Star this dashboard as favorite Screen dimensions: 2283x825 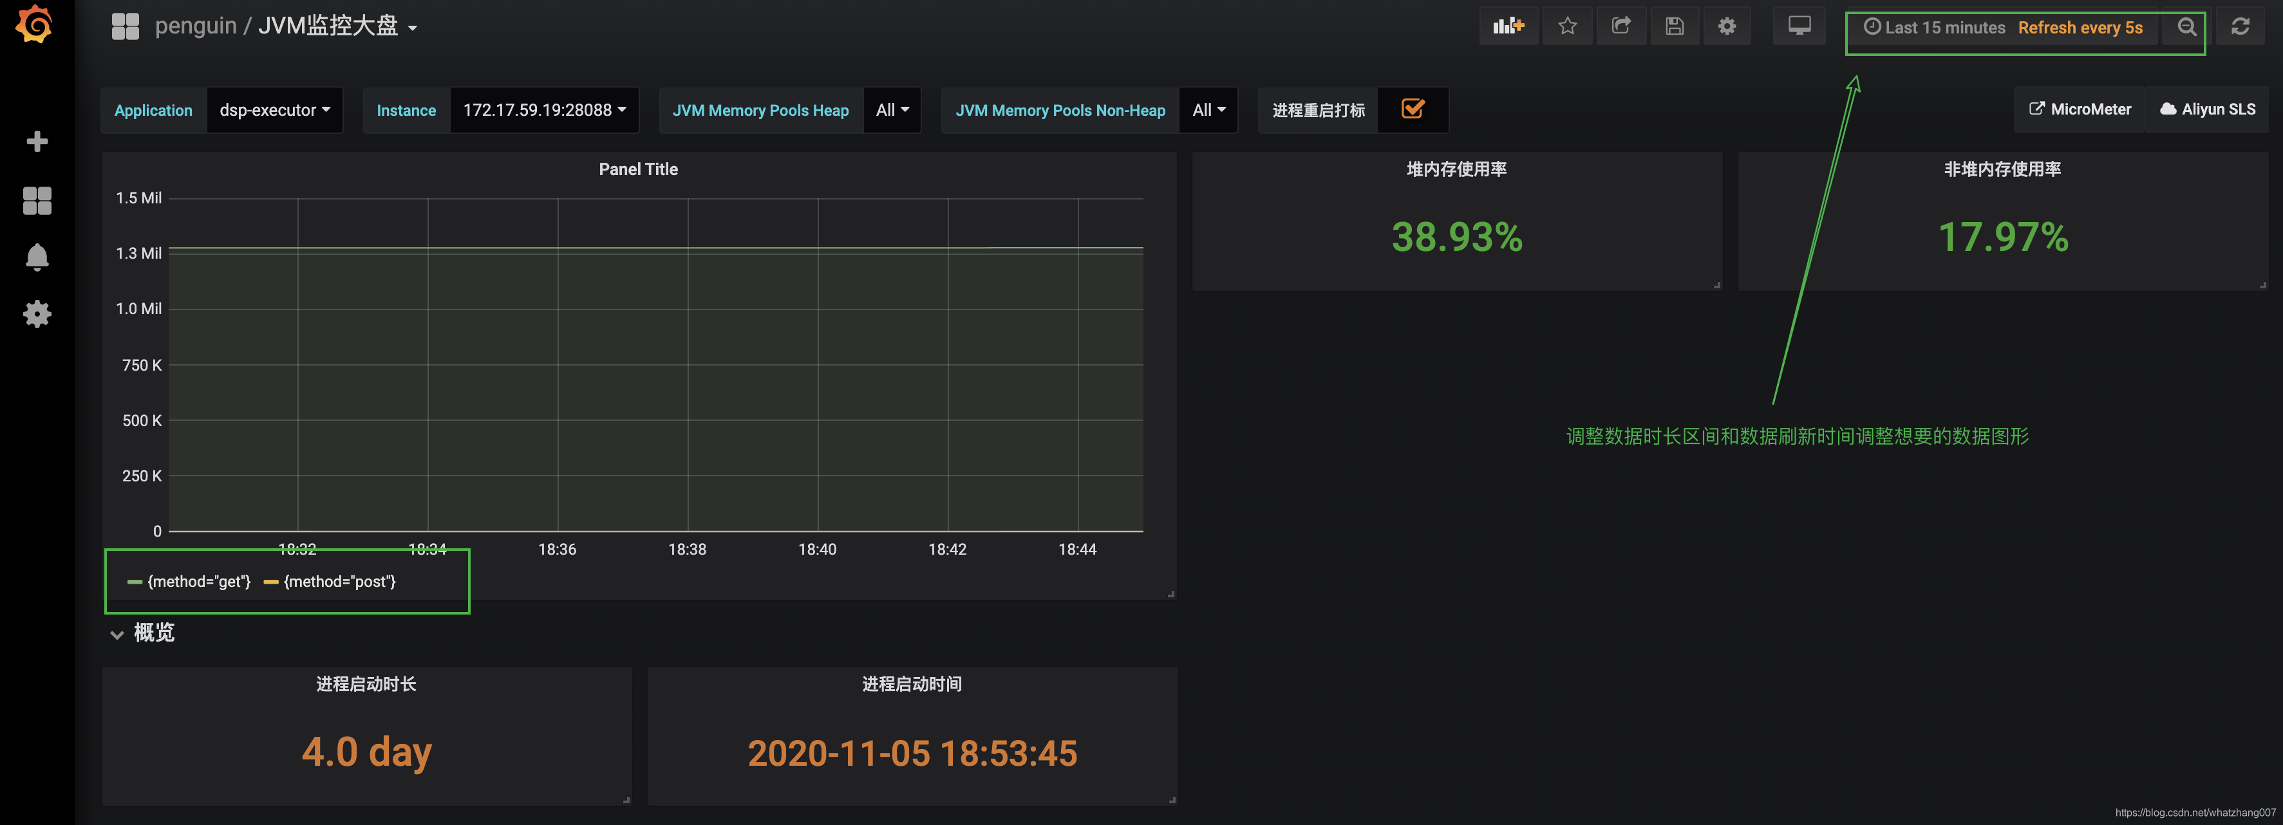click(1567, 26)
